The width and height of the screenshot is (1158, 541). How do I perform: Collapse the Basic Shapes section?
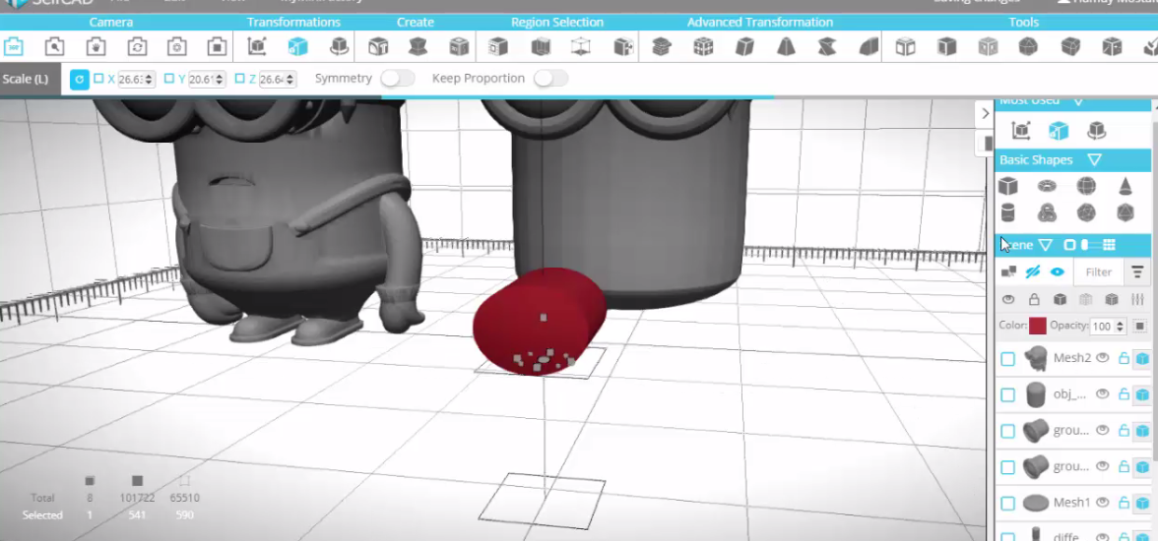click(x=1095, y=160)
